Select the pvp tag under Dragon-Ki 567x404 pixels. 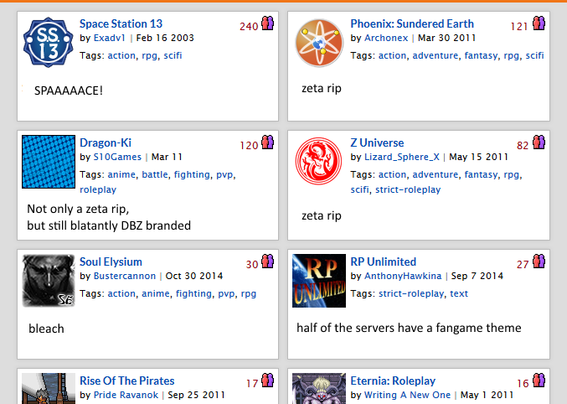(x=224, y=175)
